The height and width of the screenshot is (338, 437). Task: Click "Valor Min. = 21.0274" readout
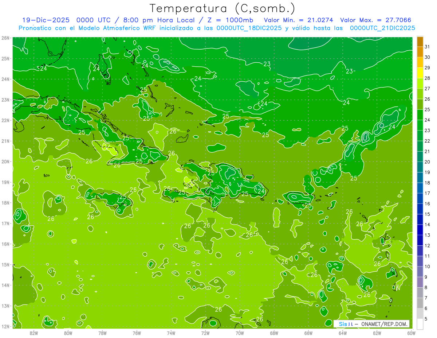click(299, 20)
